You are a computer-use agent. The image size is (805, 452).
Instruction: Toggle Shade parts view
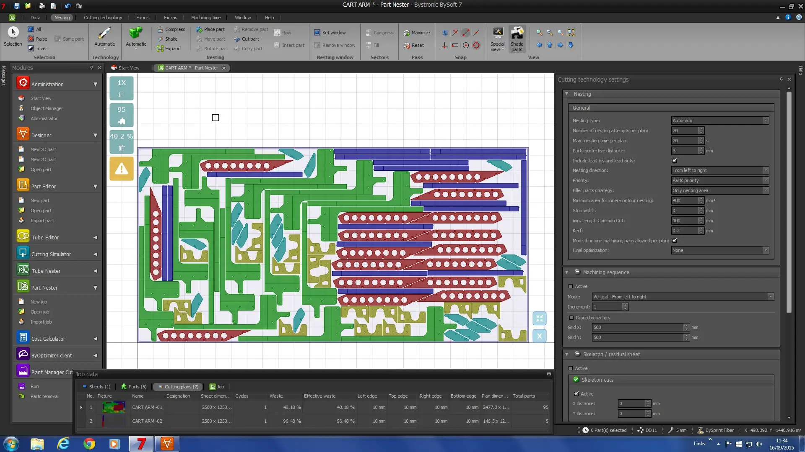(x=517, y=39)
